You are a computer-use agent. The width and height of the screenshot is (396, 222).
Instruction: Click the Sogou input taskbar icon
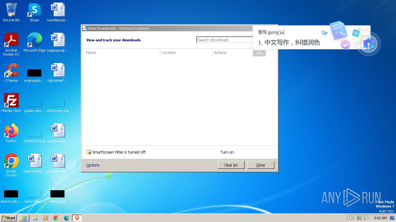(77, 218)
